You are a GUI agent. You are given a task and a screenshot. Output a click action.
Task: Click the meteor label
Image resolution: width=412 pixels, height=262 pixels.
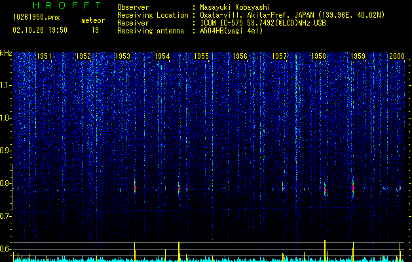pos(93,20)
